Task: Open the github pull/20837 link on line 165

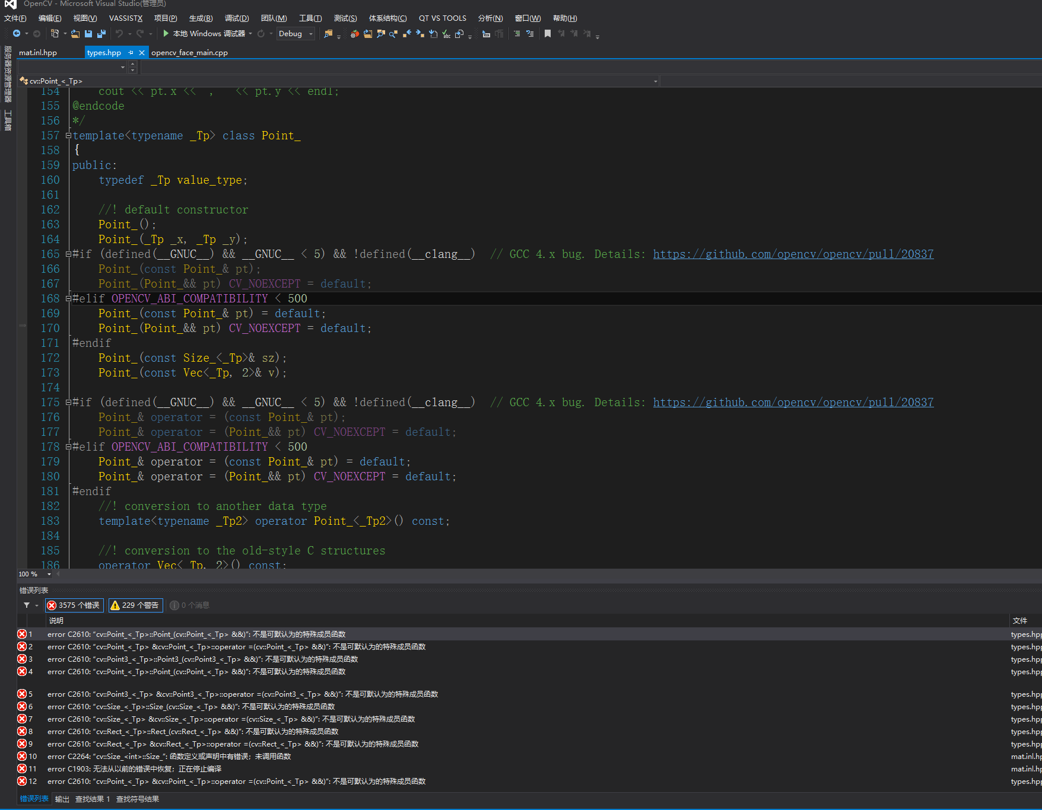Action: click(x=793, y=254)
